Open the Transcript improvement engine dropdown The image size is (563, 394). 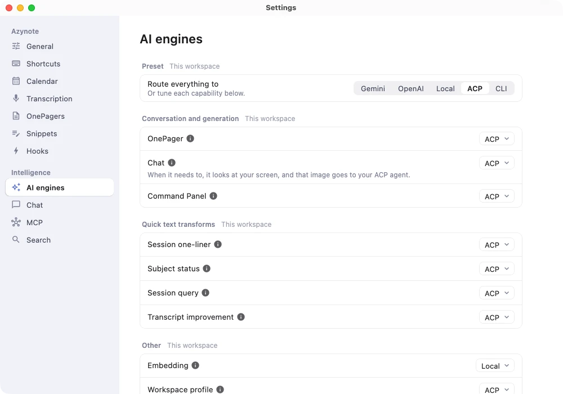pos(497,317)
